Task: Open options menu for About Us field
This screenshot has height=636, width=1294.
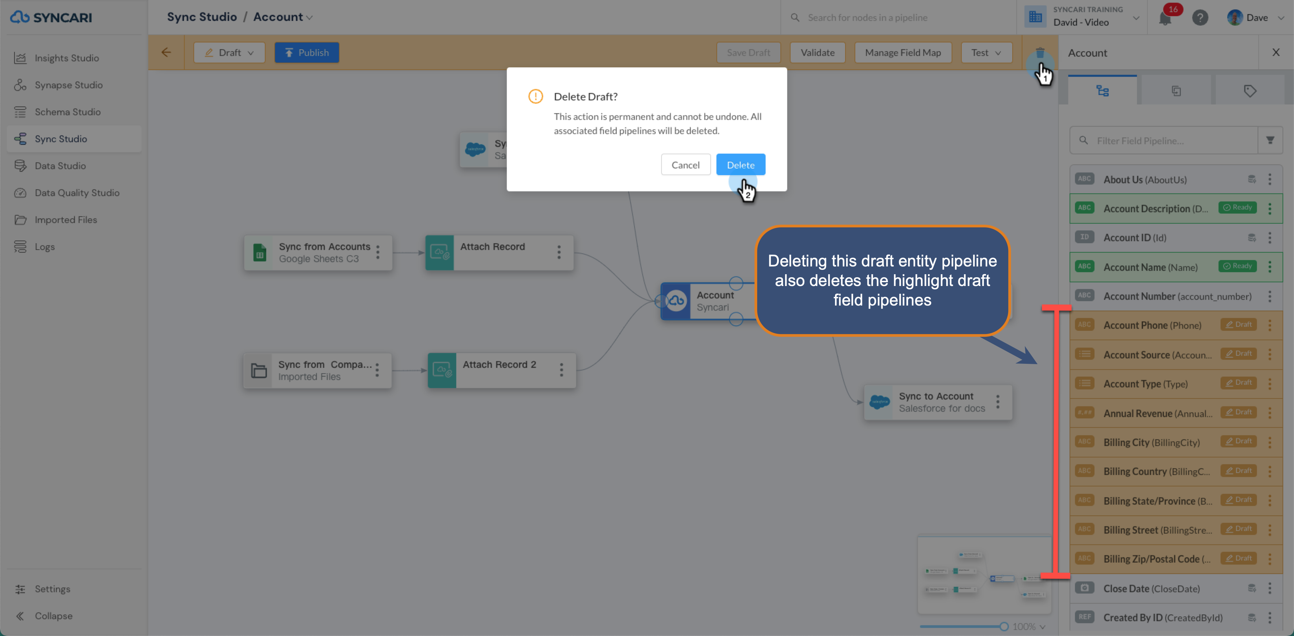Action: point(1270,179)
